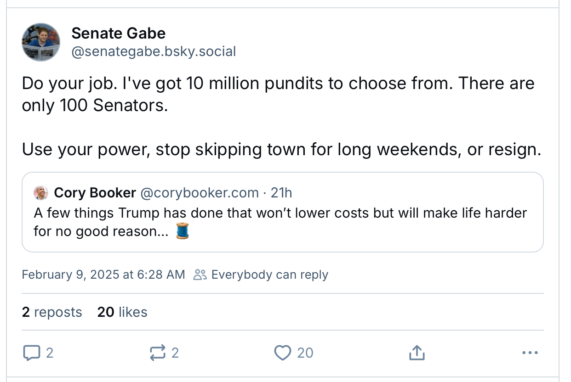571x382 pixels.
Task: Click the blue thread spool emoji
Action: pyautogui.click(x=182, y=231)
